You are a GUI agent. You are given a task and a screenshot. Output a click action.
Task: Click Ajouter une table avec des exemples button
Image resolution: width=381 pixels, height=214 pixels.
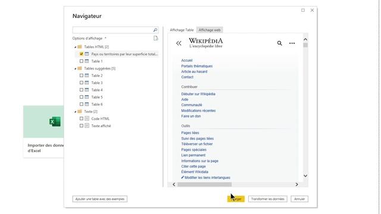99,199
